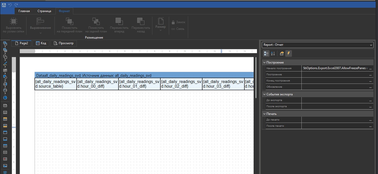Image resolution: width=378 pixels, height=174 pixels.
Task: Open the Код code tab
Action: tap(41, 43)
